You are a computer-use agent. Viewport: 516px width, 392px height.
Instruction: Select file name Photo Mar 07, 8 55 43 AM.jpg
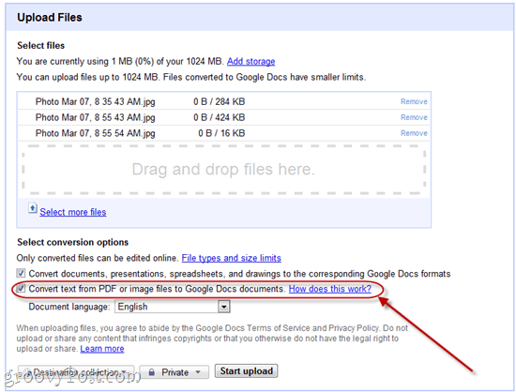(95, 118)
